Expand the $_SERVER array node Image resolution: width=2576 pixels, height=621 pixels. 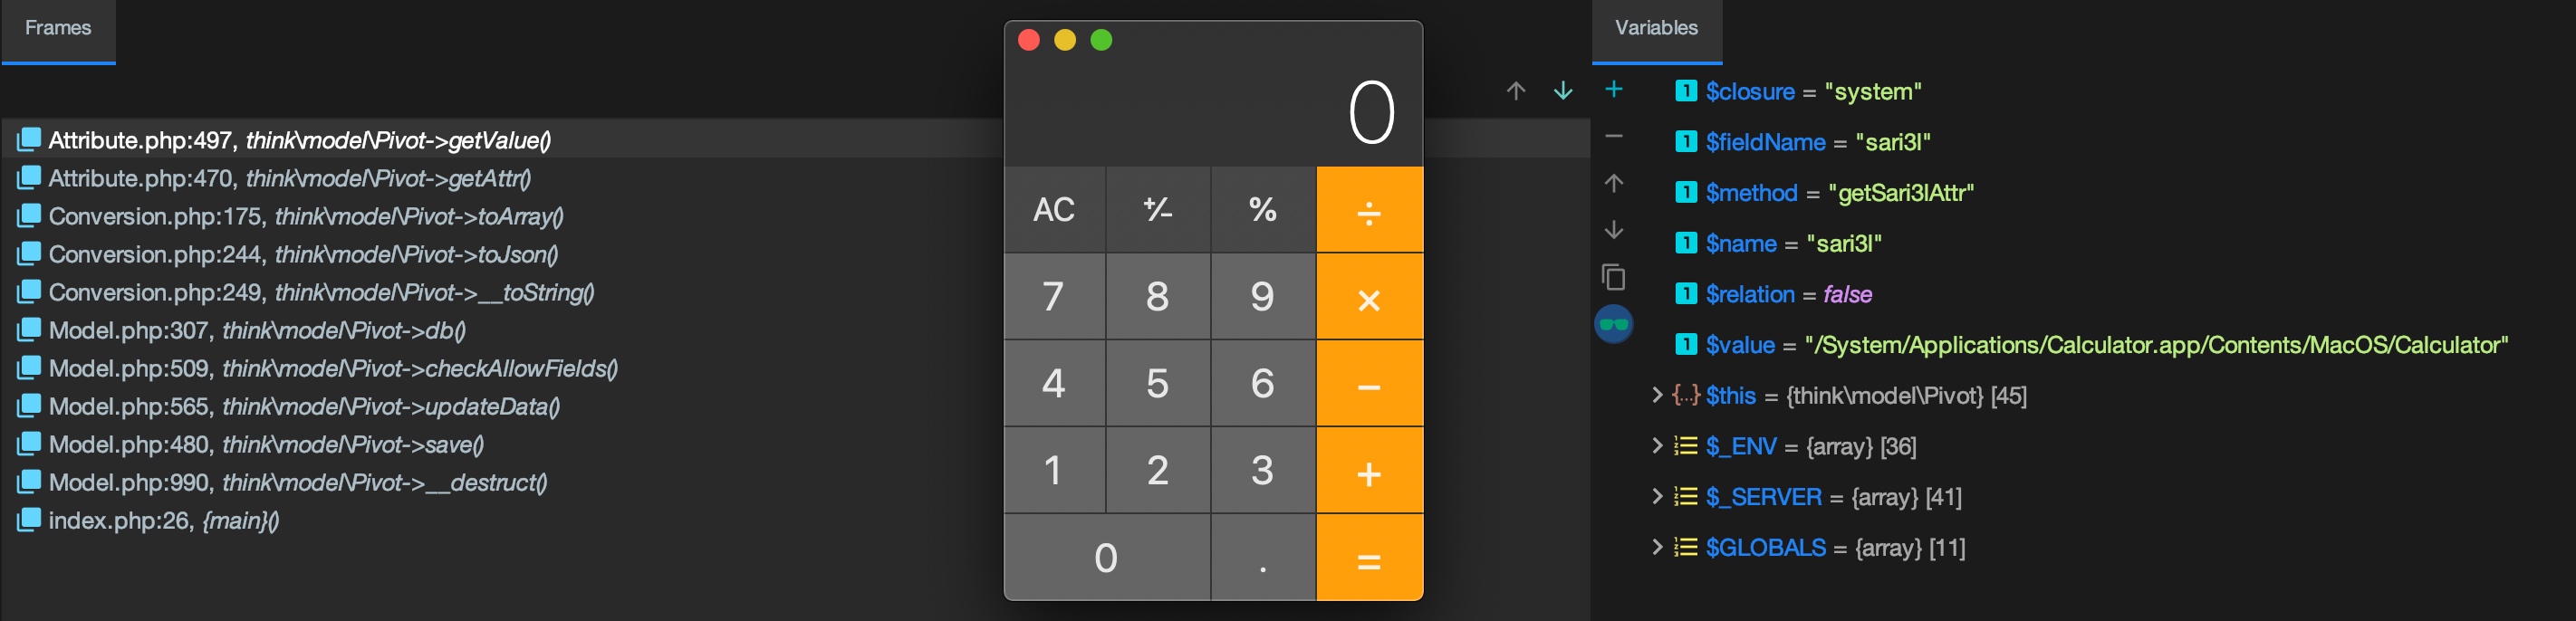[1656, 497]
